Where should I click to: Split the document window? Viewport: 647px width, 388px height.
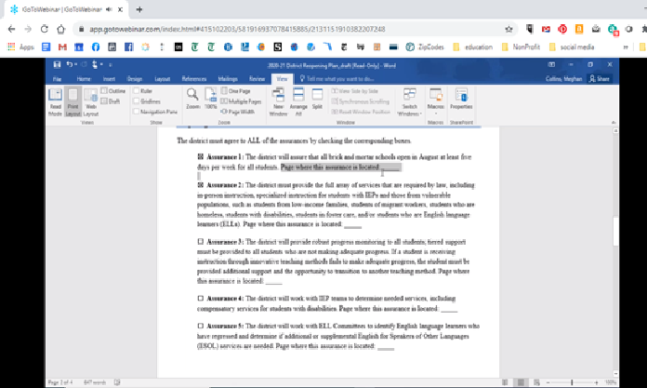pos(317,100)
